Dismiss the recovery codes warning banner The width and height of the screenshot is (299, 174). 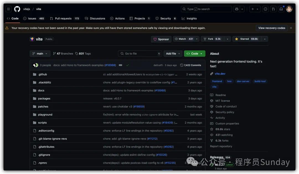291,28
